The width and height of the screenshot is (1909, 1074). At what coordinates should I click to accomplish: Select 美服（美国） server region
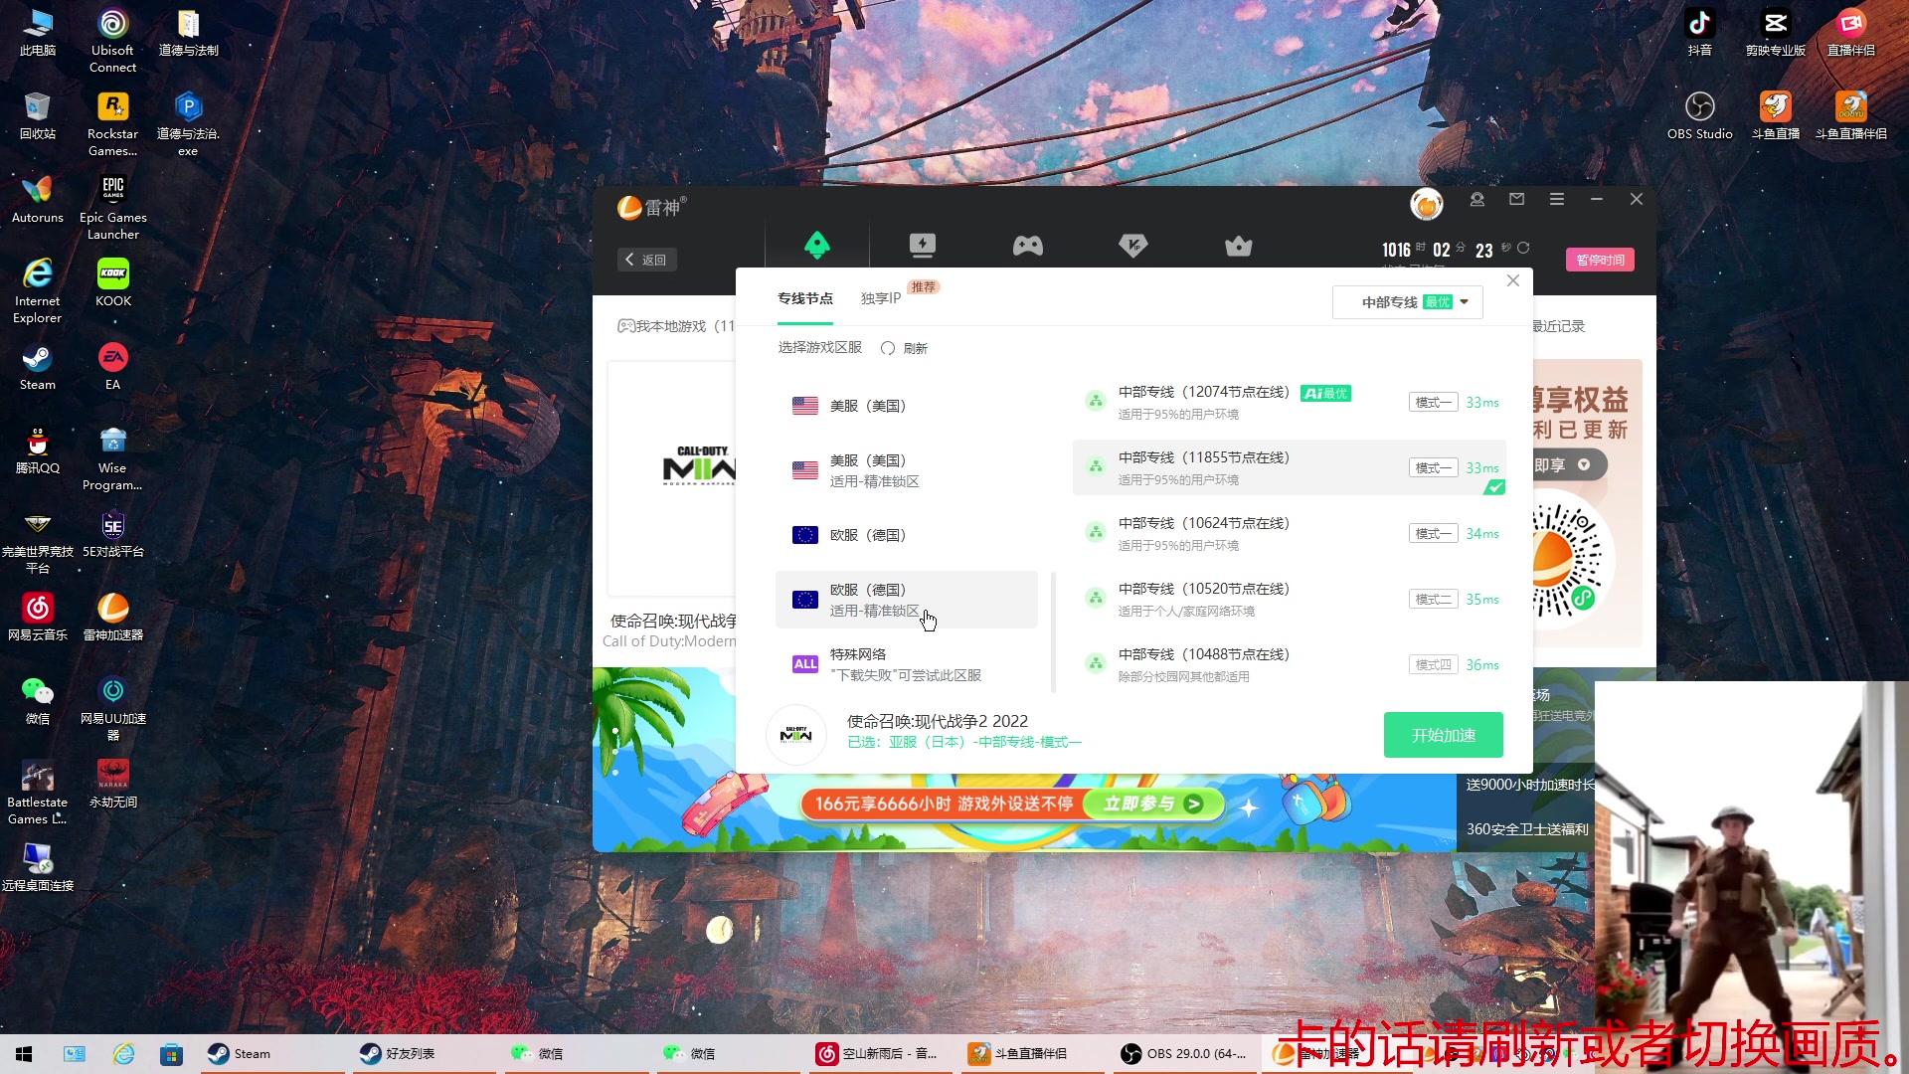pos(906,406)
